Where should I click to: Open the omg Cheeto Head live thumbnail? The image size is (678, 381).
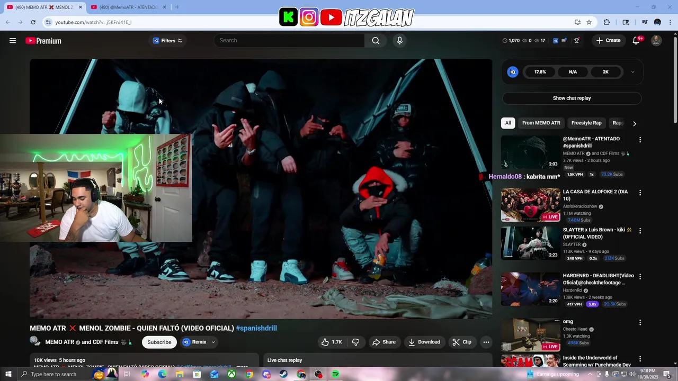tap(530, 334)
